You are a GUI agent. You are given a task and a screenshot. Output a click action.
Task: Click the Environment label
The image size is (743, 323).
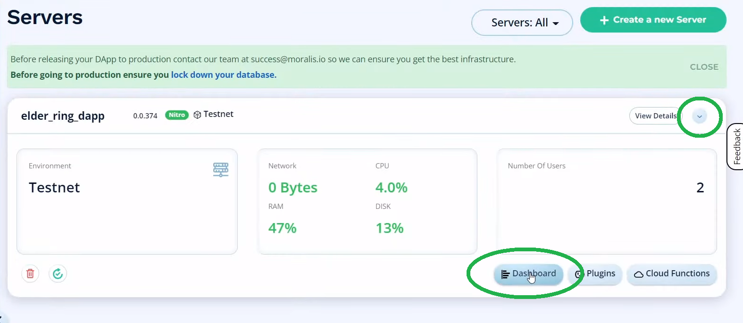[x=50, y=166]
